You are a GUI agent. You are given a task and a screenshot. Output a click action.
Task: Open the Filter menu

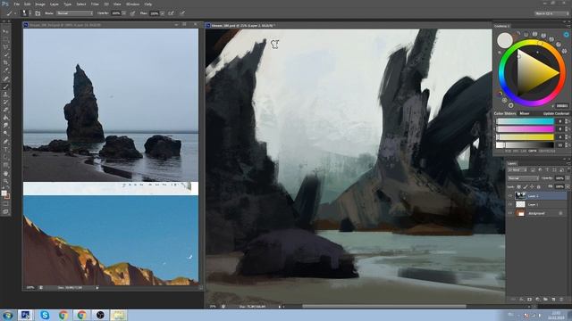click(x=96, y=4)
